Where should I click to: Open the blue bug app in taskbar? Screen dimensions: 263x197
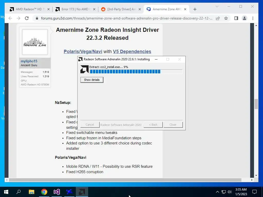(x=69, y=192)
